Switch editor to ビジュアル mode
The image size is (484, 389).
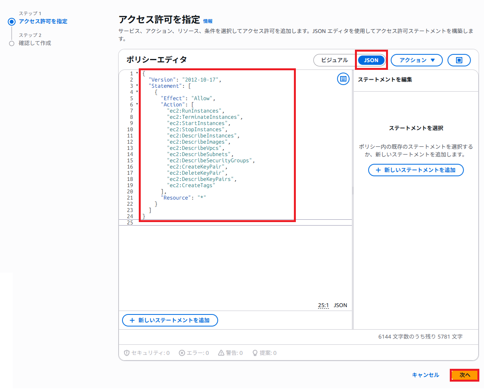335,60
